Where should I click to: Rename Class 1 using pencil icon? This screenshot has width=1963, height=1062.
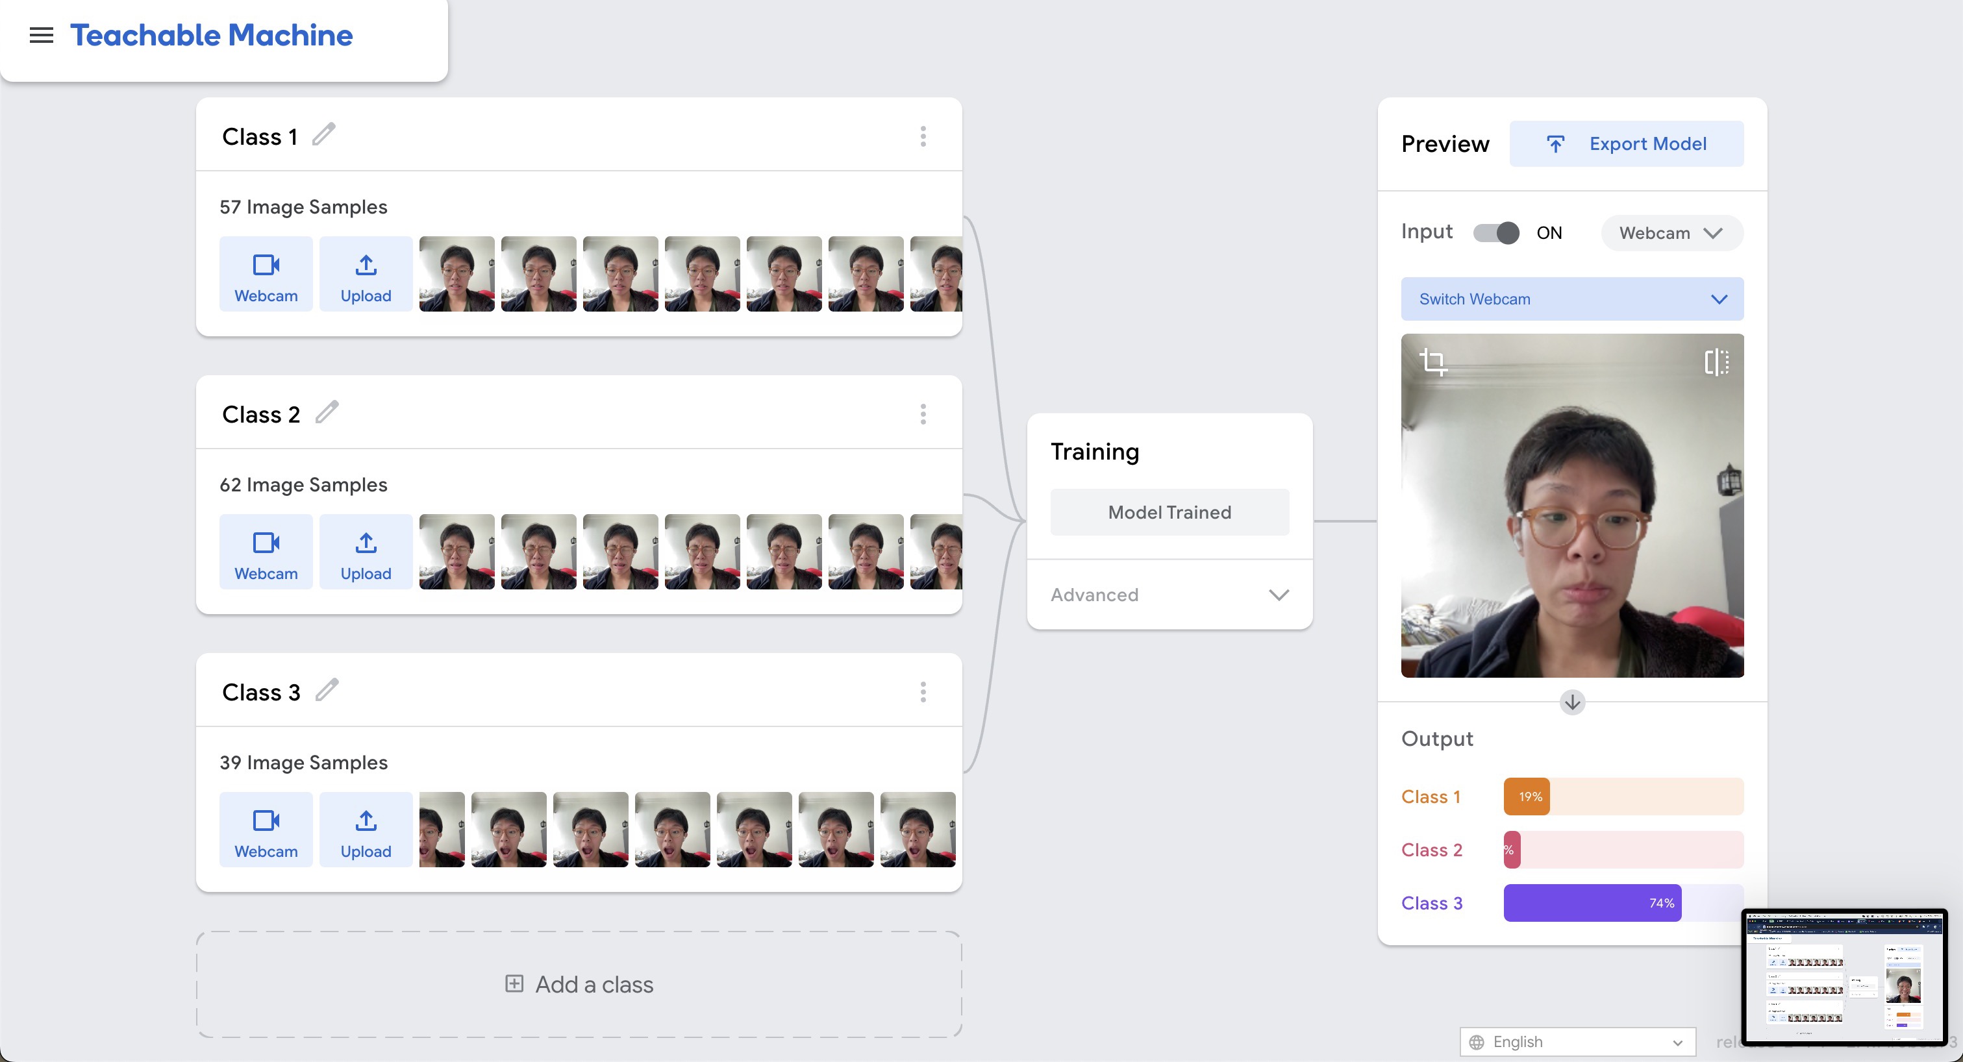point(324,135)
